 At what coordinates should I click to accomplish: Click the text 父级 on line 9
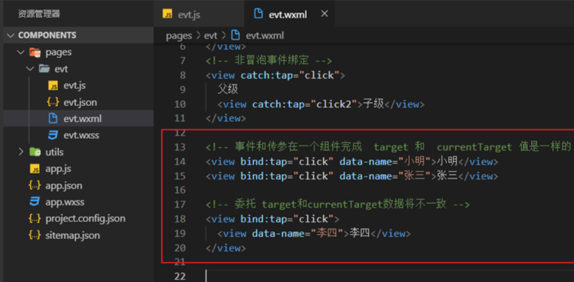pos(227,89)
